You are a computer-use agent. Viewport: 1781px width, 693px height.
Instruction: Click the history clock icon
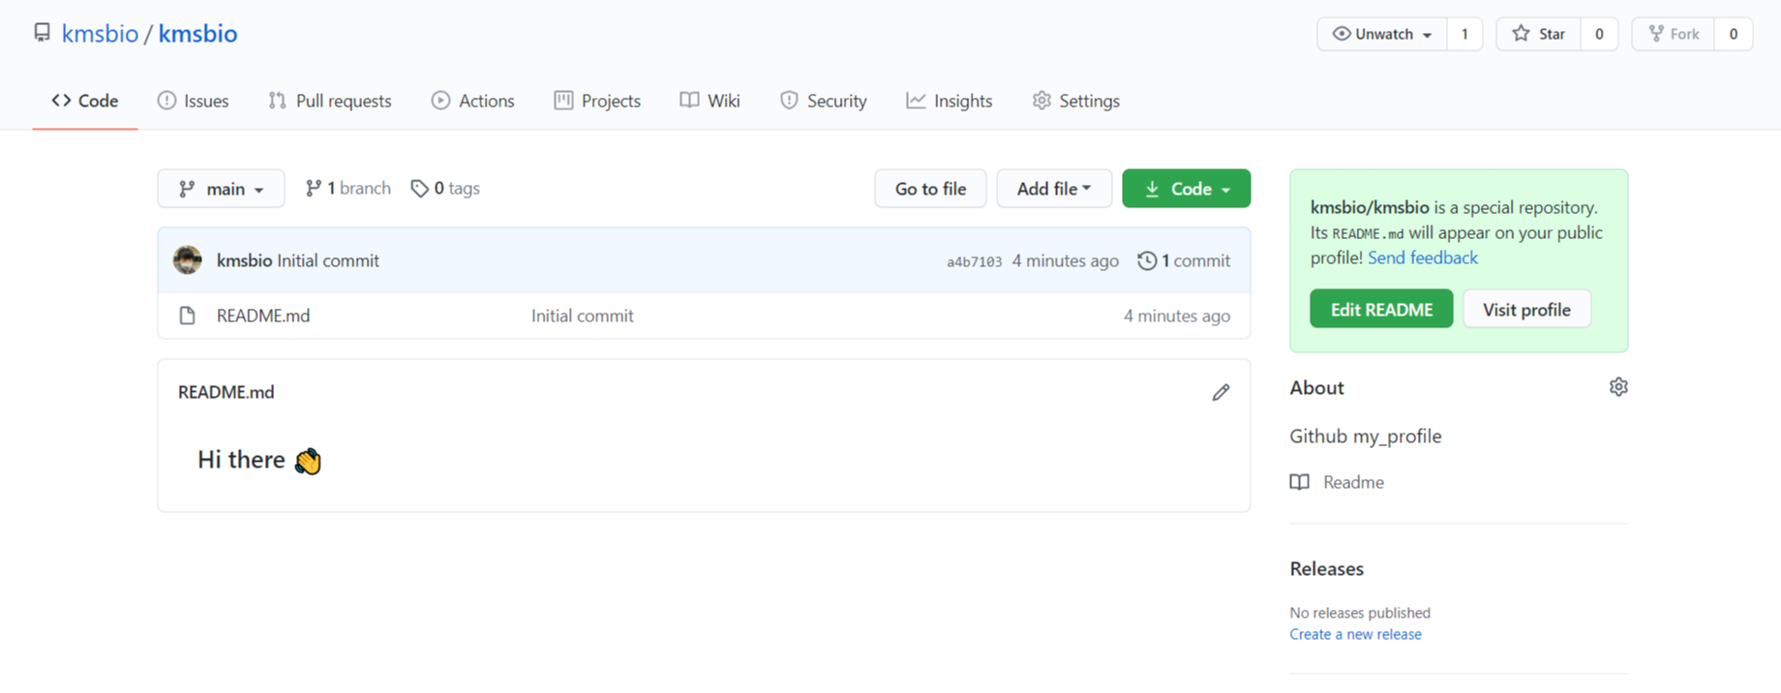tap(1147, 260)
